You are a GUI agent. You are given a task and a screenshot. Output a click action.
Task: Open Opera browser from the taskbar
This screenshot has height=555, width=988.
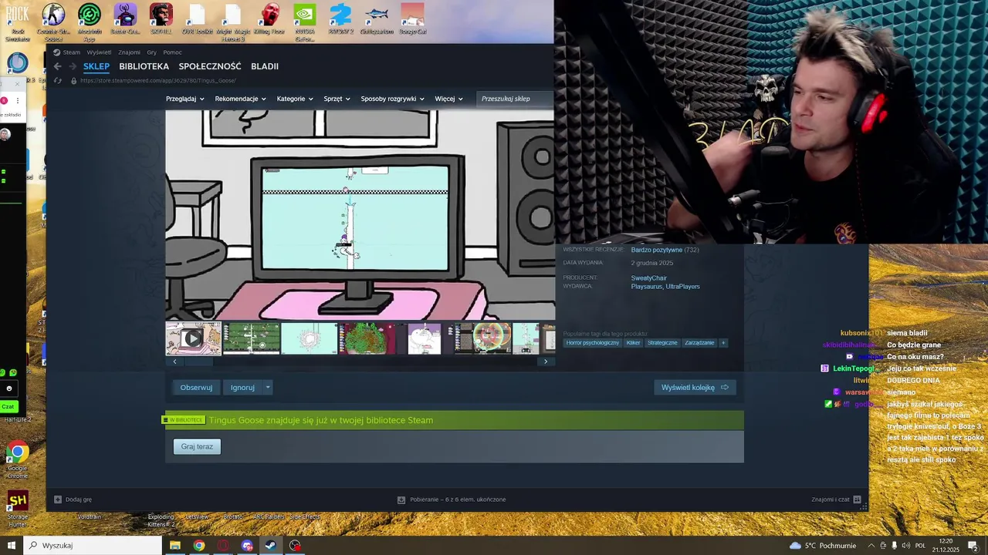223,545
